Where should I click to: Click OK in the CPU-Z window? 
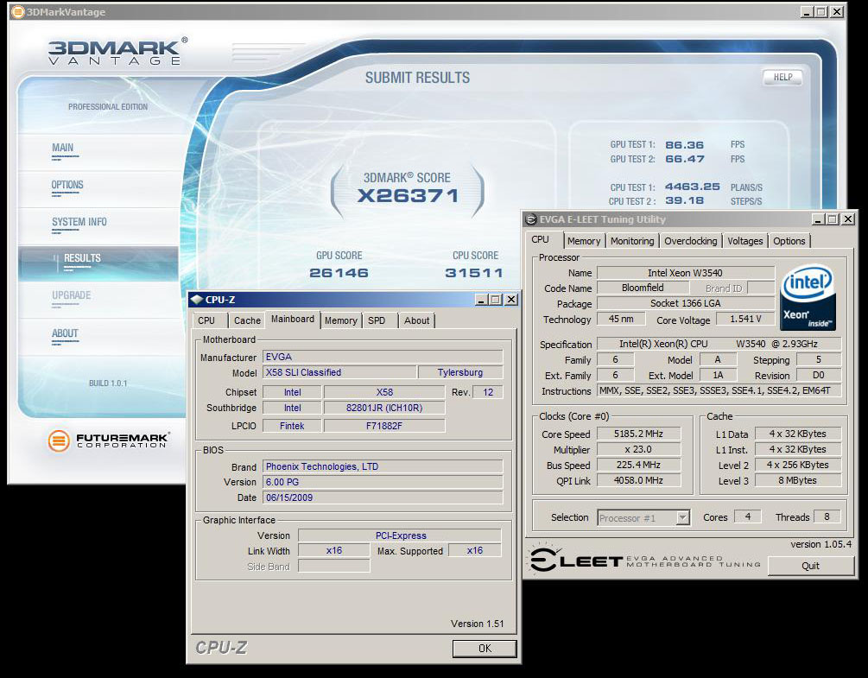[x=485, y=649]
